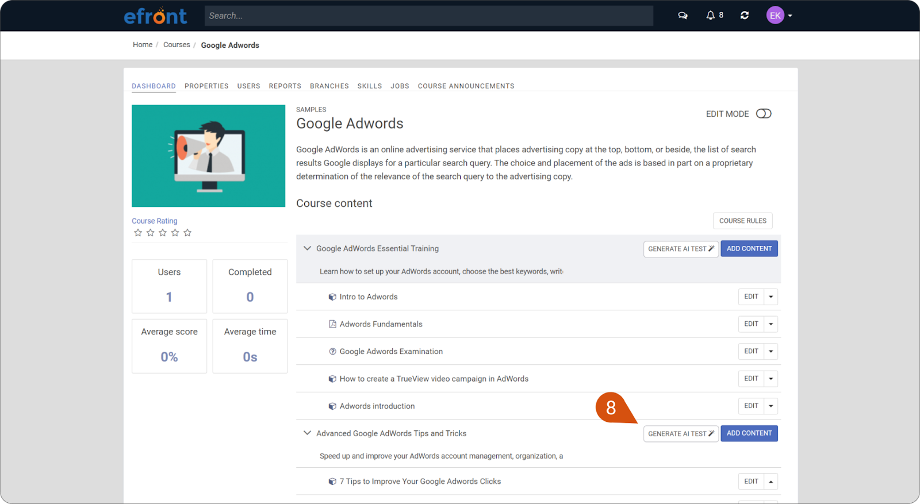Click the efront logo
This screenshot has height=504, width=920.
(155, 16)
